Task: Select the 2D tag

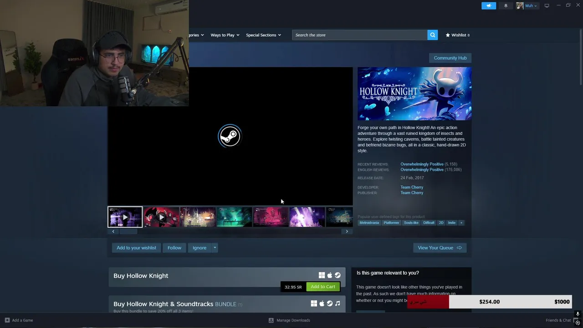Action: tap(441, 223)
